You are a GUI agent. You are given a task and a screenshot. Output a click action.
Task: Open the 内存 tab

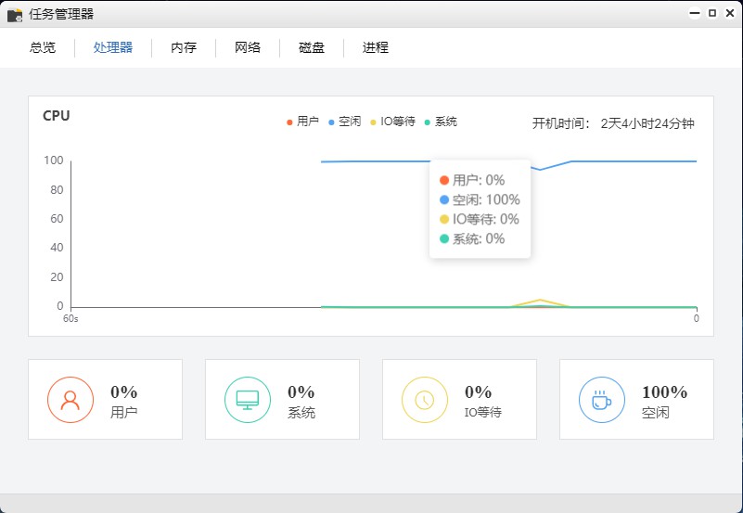pyautogui.click(x=184, y=48)
